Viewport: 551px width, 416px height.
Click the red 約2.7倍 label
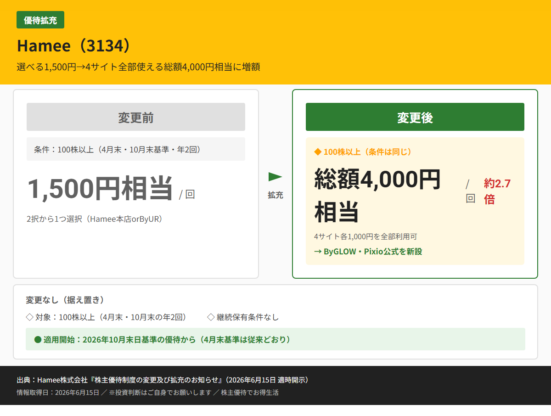click(x=497, y=191)
